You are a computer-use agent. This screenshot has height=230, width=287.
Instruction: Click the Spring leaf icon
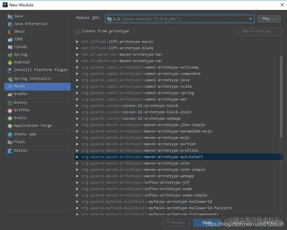click(x=10, y=55)
